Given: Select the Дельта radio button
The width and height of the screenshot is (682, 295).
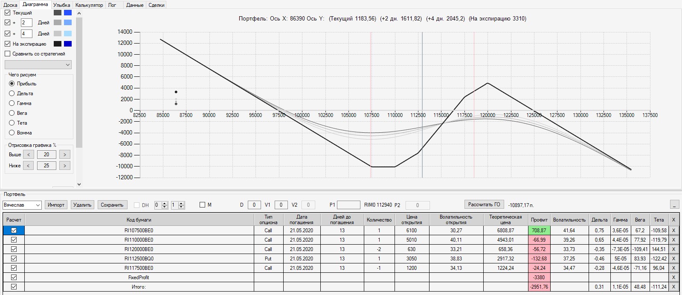Looking at the screenshot, I should (12, 93).
